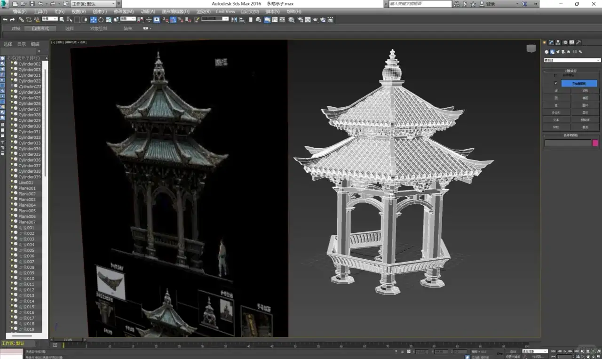The image size is (602, 359).
Task: Open the Rendering (渲染) menu
Action: (203, 11)
